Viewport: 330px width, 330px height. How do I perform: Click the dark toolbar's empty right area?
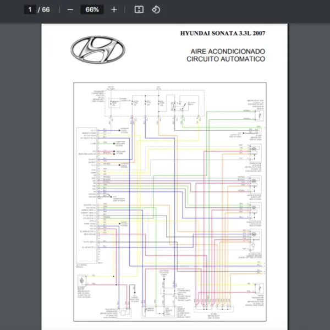[248, 10]
